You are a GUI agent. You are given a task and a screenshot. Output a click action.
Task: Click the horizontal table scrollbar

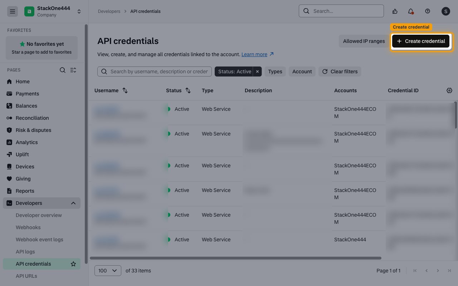(x=235, y=258)
